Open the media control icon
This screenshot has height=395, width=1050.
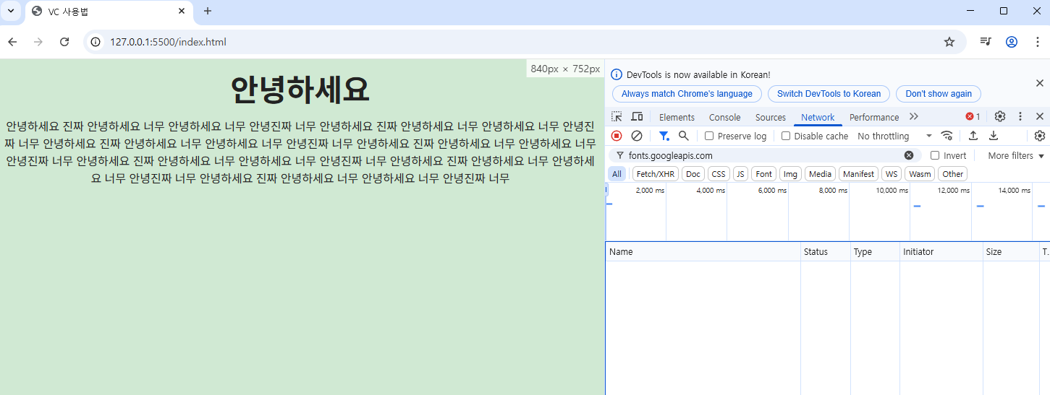click(986, 42)
